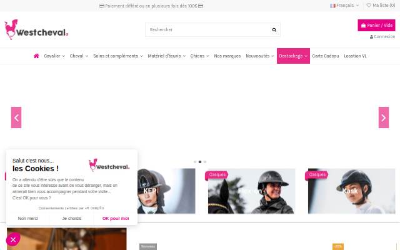Image resolution: width=400 pixels, height=250 pixels.
Task: Click the search magnifier icon
Action: tap(274, 30)
